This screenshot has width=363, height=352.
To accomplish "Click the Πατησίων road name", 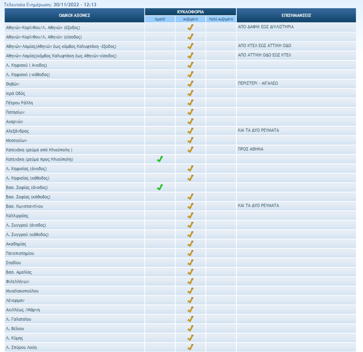I will pyautogui.click(x=16, y=112).
